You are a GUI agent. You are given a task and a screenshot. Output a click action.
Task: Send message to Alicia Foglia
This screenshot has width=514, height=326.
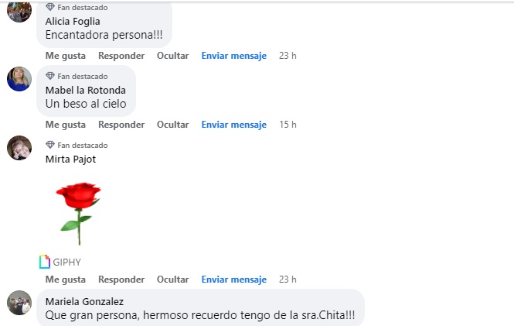(x=233, y=56)
